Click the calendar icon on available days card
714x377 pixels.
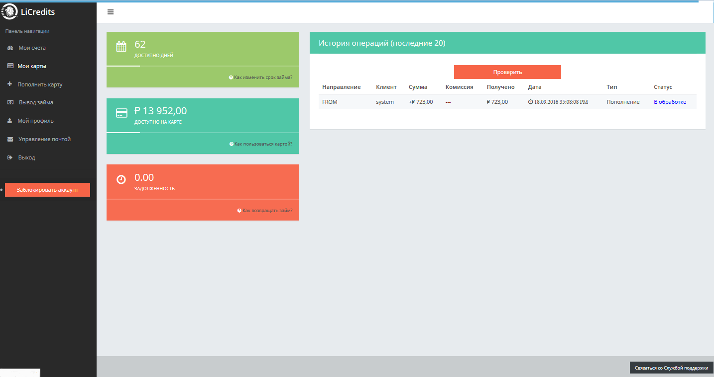tap(121, 47)
